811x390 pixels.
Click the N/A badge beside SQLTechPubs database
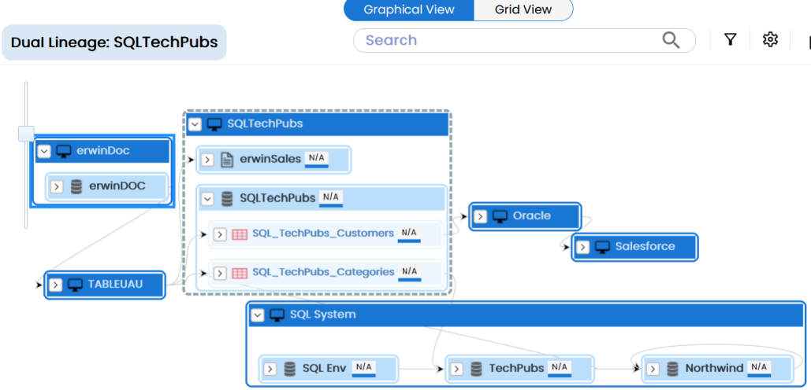[x=331, y=198]
